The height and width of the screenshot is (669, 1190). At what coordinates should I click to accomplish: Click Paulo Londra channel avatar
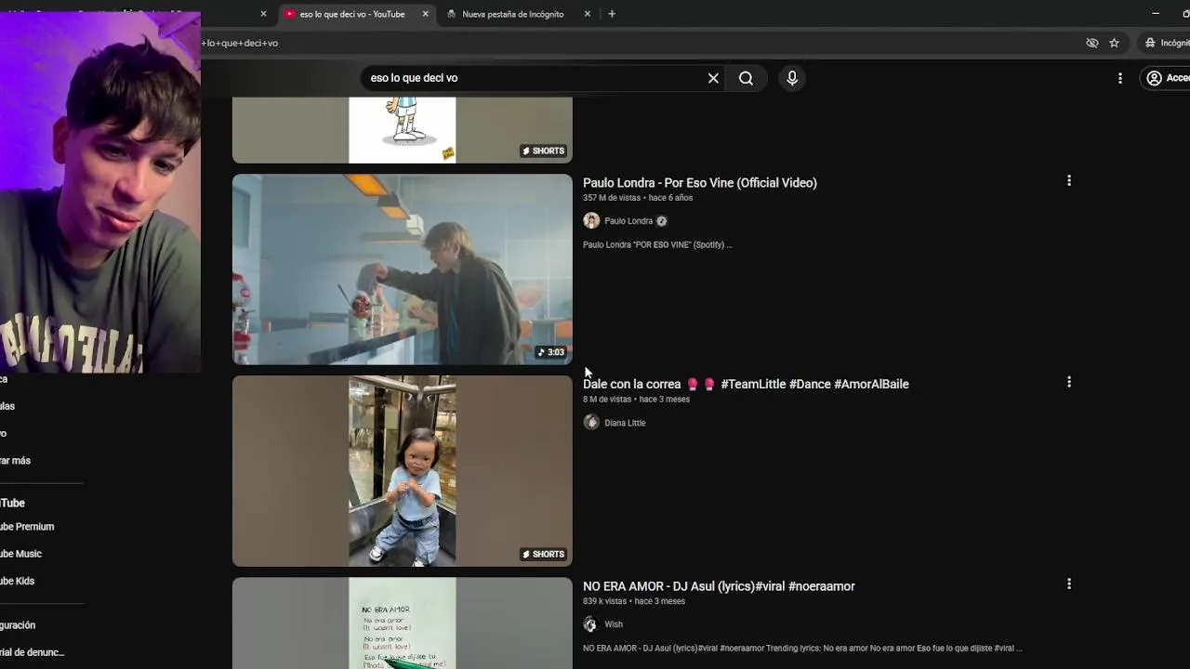click(x=591, y=220)
